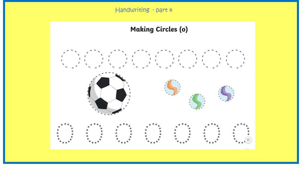Select the fifth dashed circle in top row
Viewport: 302px width, 169px height.
point(164,59)
